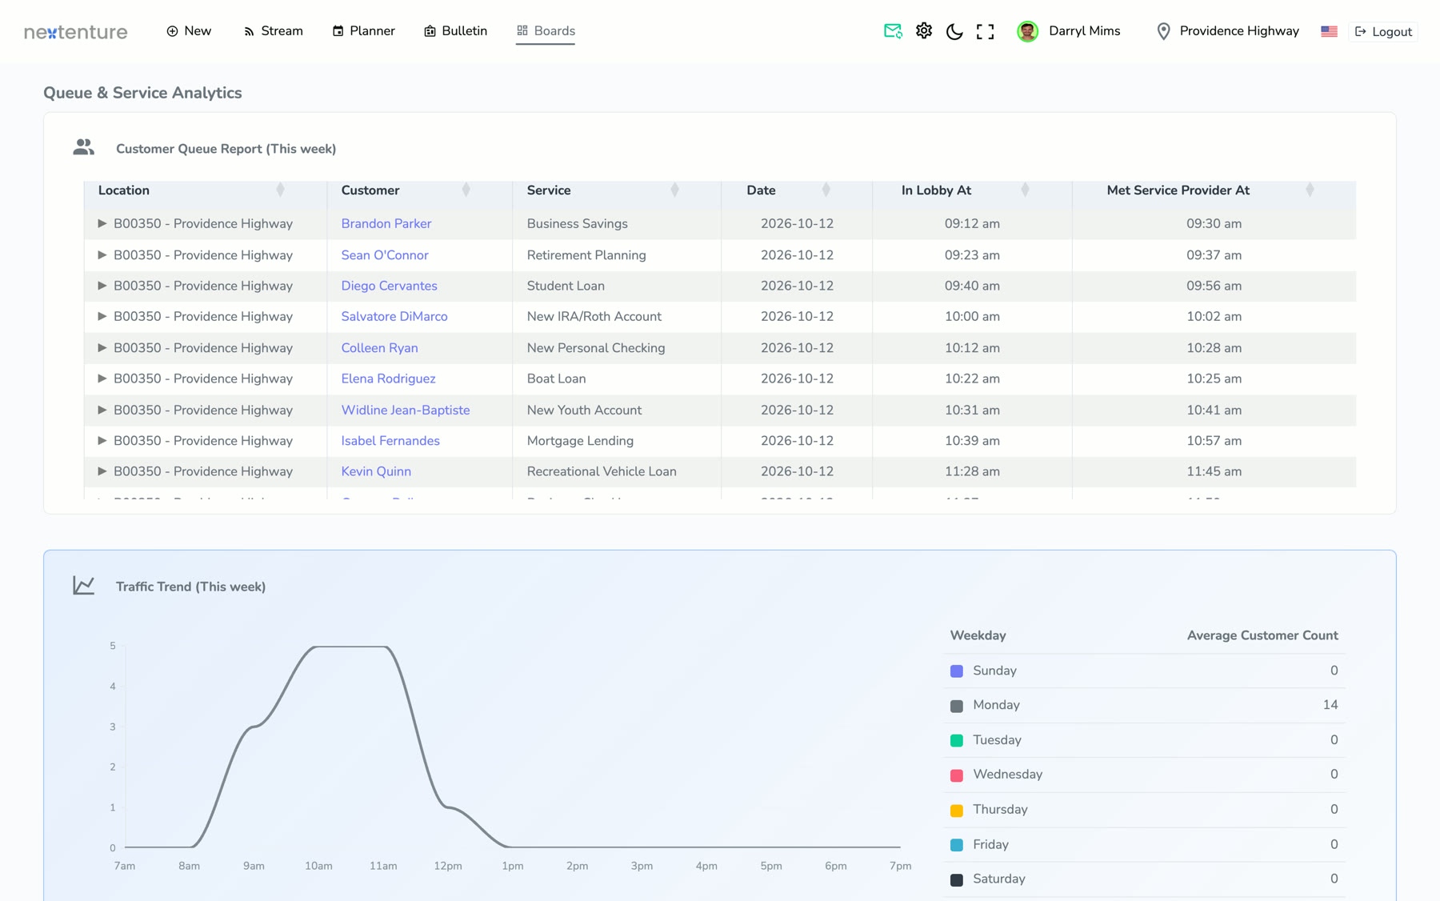The image size is (1440, 901).
Task: Click the customer queue people icon
Action: (84, 148)
